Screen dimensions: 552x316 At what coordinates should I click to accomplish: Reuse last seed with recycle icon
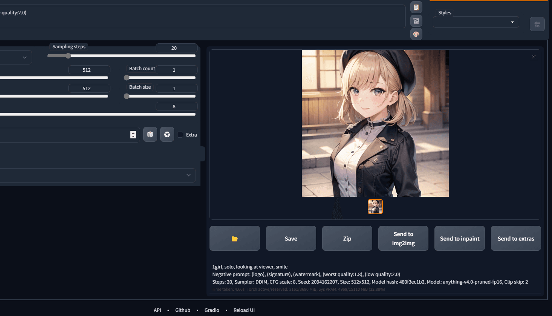coord(167,135)
